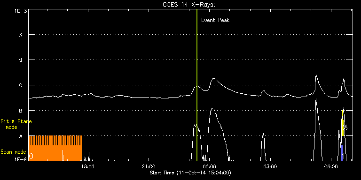
Task: Click the B flare class axis label
Action: pos(21,111)
